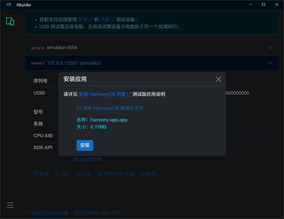Click external link icon next to 安卓

91,19
